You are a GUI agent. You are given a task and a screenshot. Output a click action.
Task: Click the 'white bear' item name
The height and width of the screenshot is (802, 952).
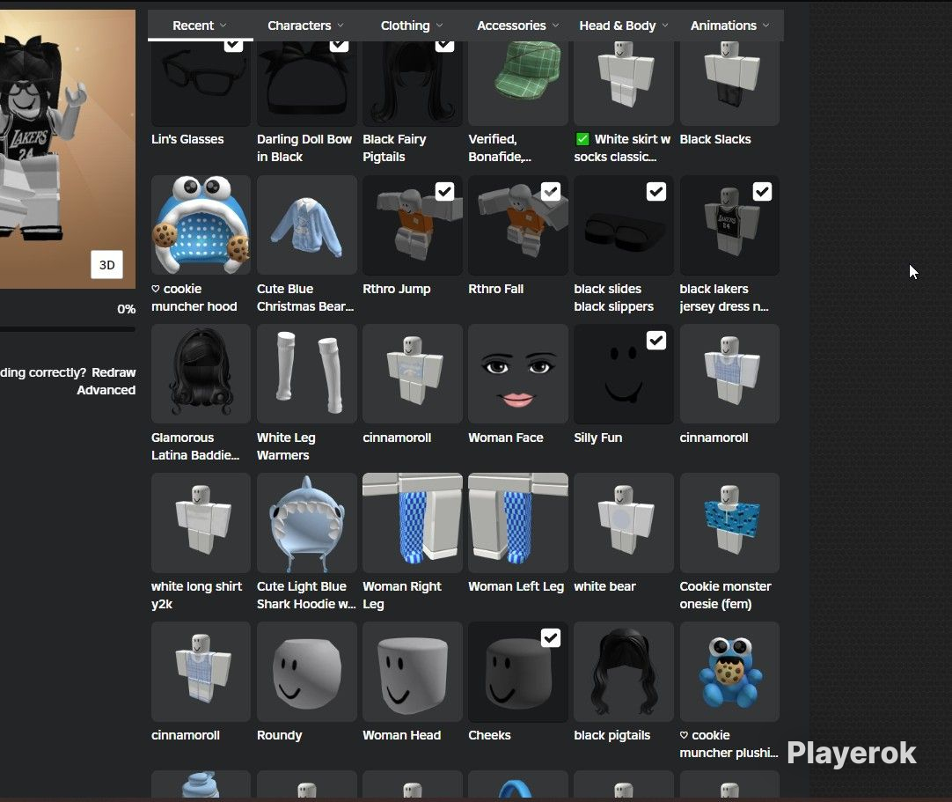point(604,586)
